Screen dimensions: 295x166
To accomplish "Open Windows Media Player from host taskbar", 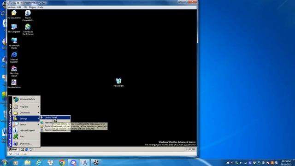I will 16,163.
